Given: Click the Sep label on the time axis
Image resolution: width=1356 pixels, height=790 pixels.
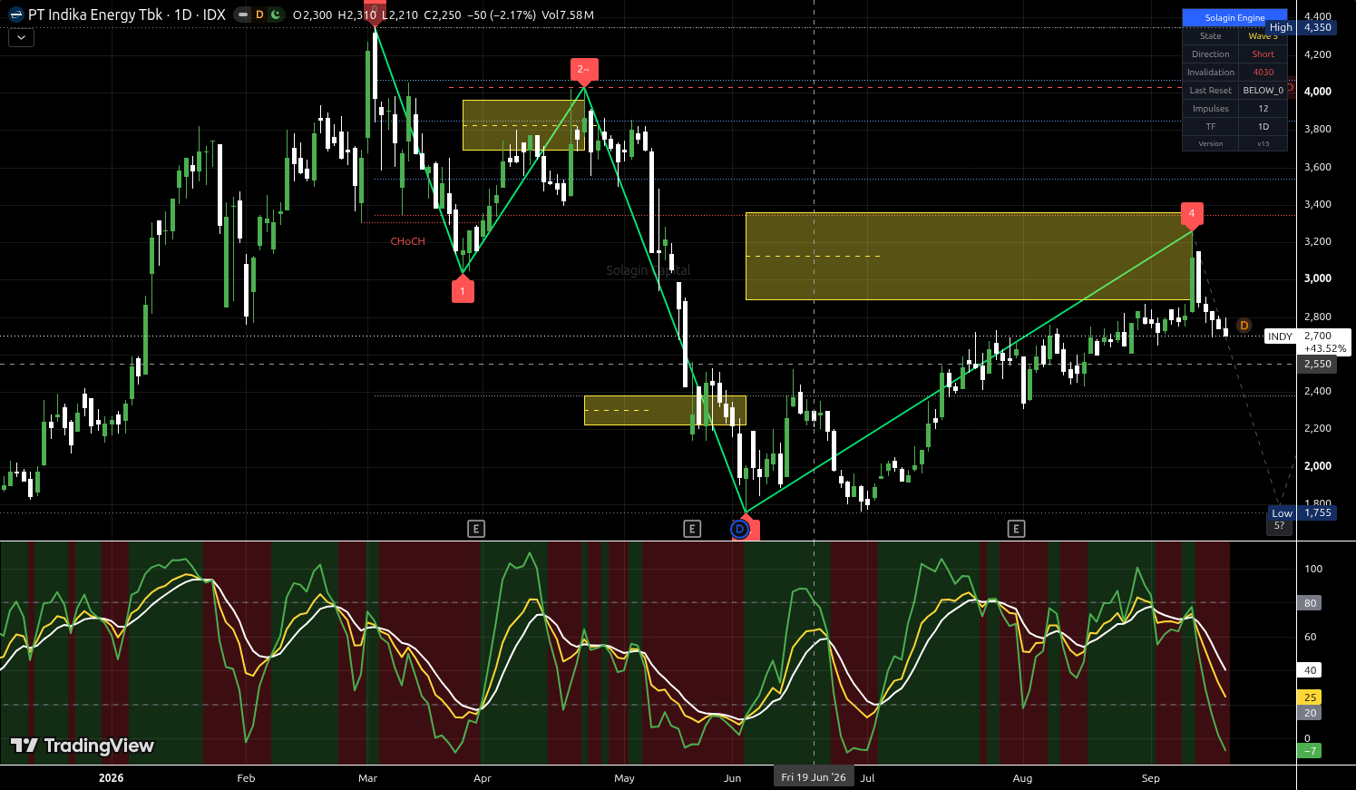Looking at the screenshot, I should 1150,778.
